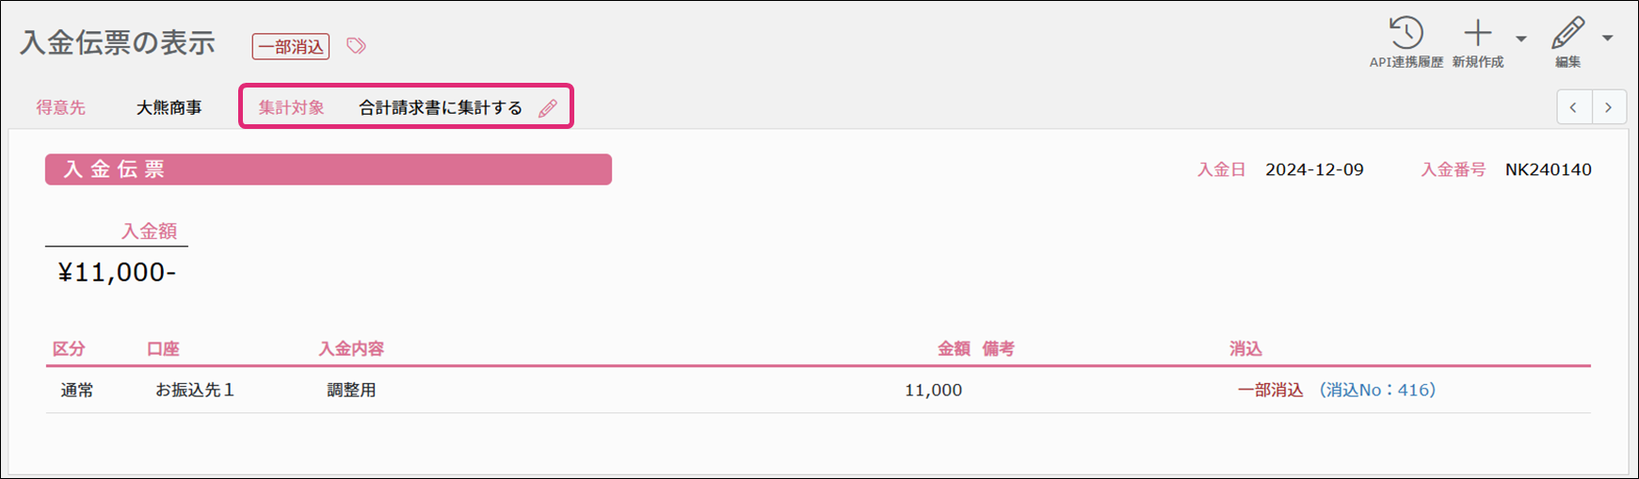Click the 新規作成 plus icon

pos(1477,34)
